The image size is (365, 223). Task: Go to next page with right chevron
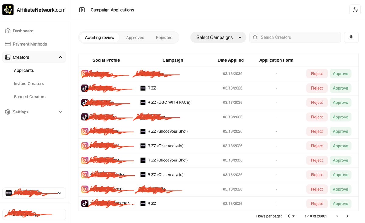[x=347, y=216]
